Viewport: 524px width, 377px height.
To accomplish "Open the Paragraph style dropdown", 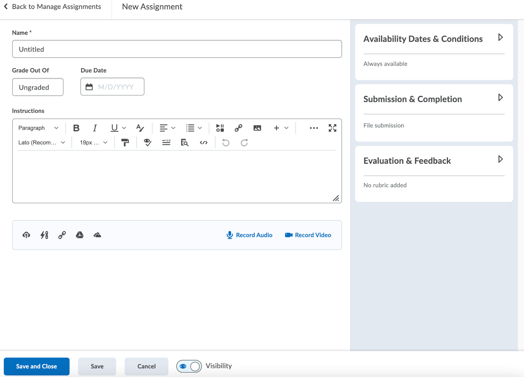I will tap(38, 128).
